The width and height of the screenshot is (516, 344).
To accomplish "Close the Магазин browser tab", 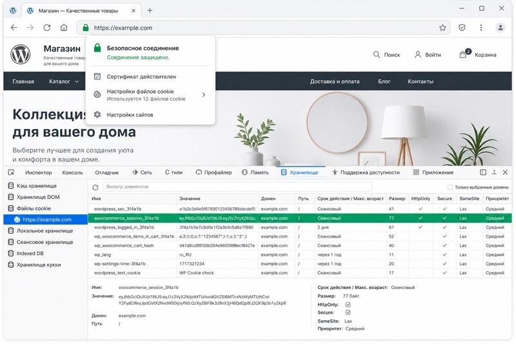I will point(134,10).
